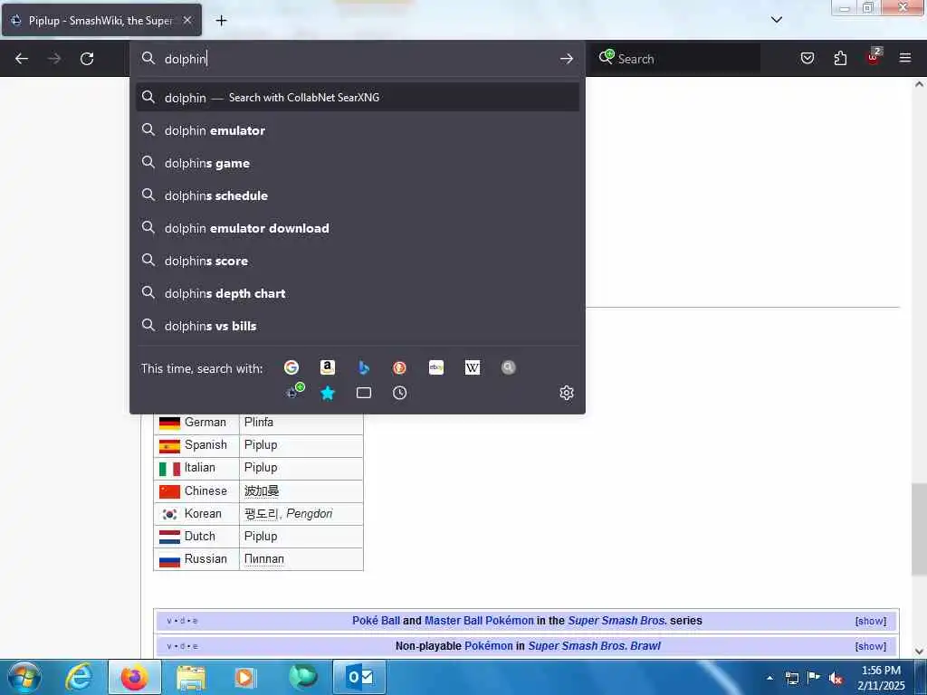Viewport: 927px width, 695px height.
Task: Pick the 'dolphin emulator download' suggestion
Action: click(x=358, y=228)
